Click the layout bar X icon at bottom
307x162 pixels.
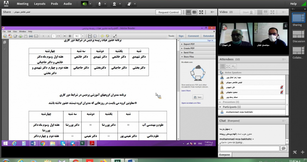coord(295,152)
